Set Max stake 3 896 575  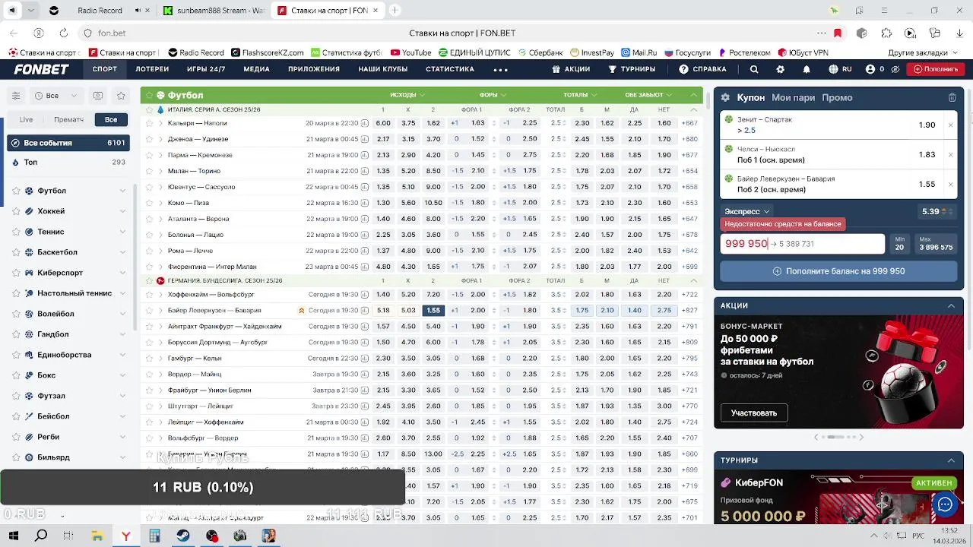click(936, 244)
